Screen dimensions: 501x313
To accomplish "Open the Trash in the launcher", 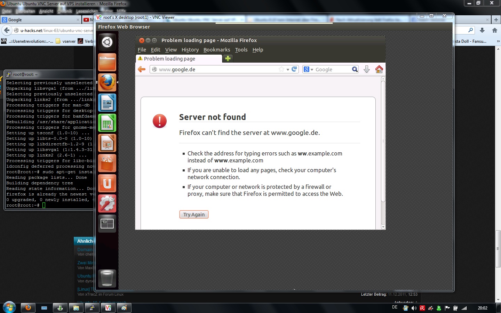I will (107, 278).
